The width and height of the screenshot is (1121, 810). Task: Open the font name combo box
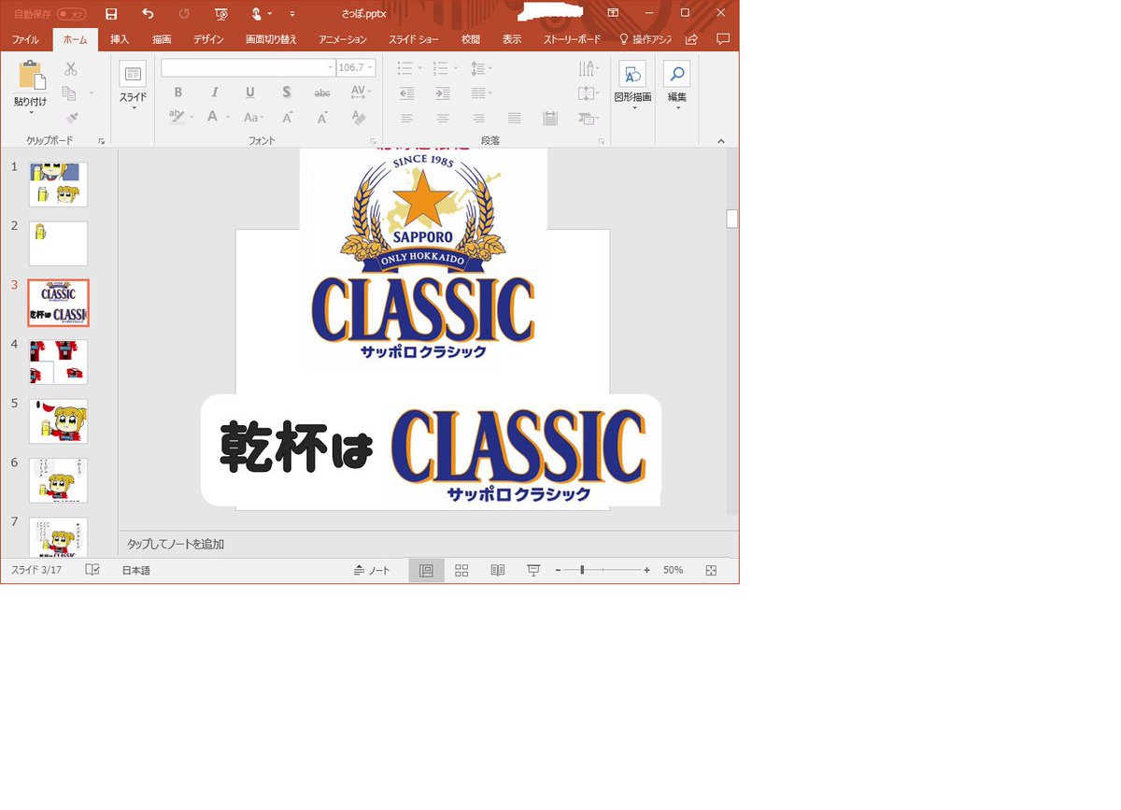coord(248,67)
